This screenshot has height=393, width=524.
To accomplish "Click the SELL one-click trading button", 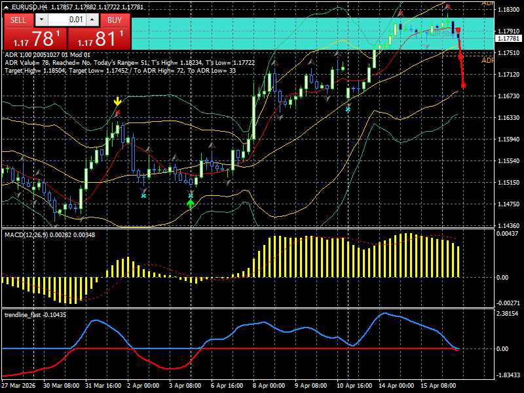I will (18, 20).
